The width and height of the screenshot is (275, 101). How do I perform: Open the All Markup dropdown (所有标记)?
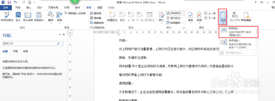coord(177,13)
